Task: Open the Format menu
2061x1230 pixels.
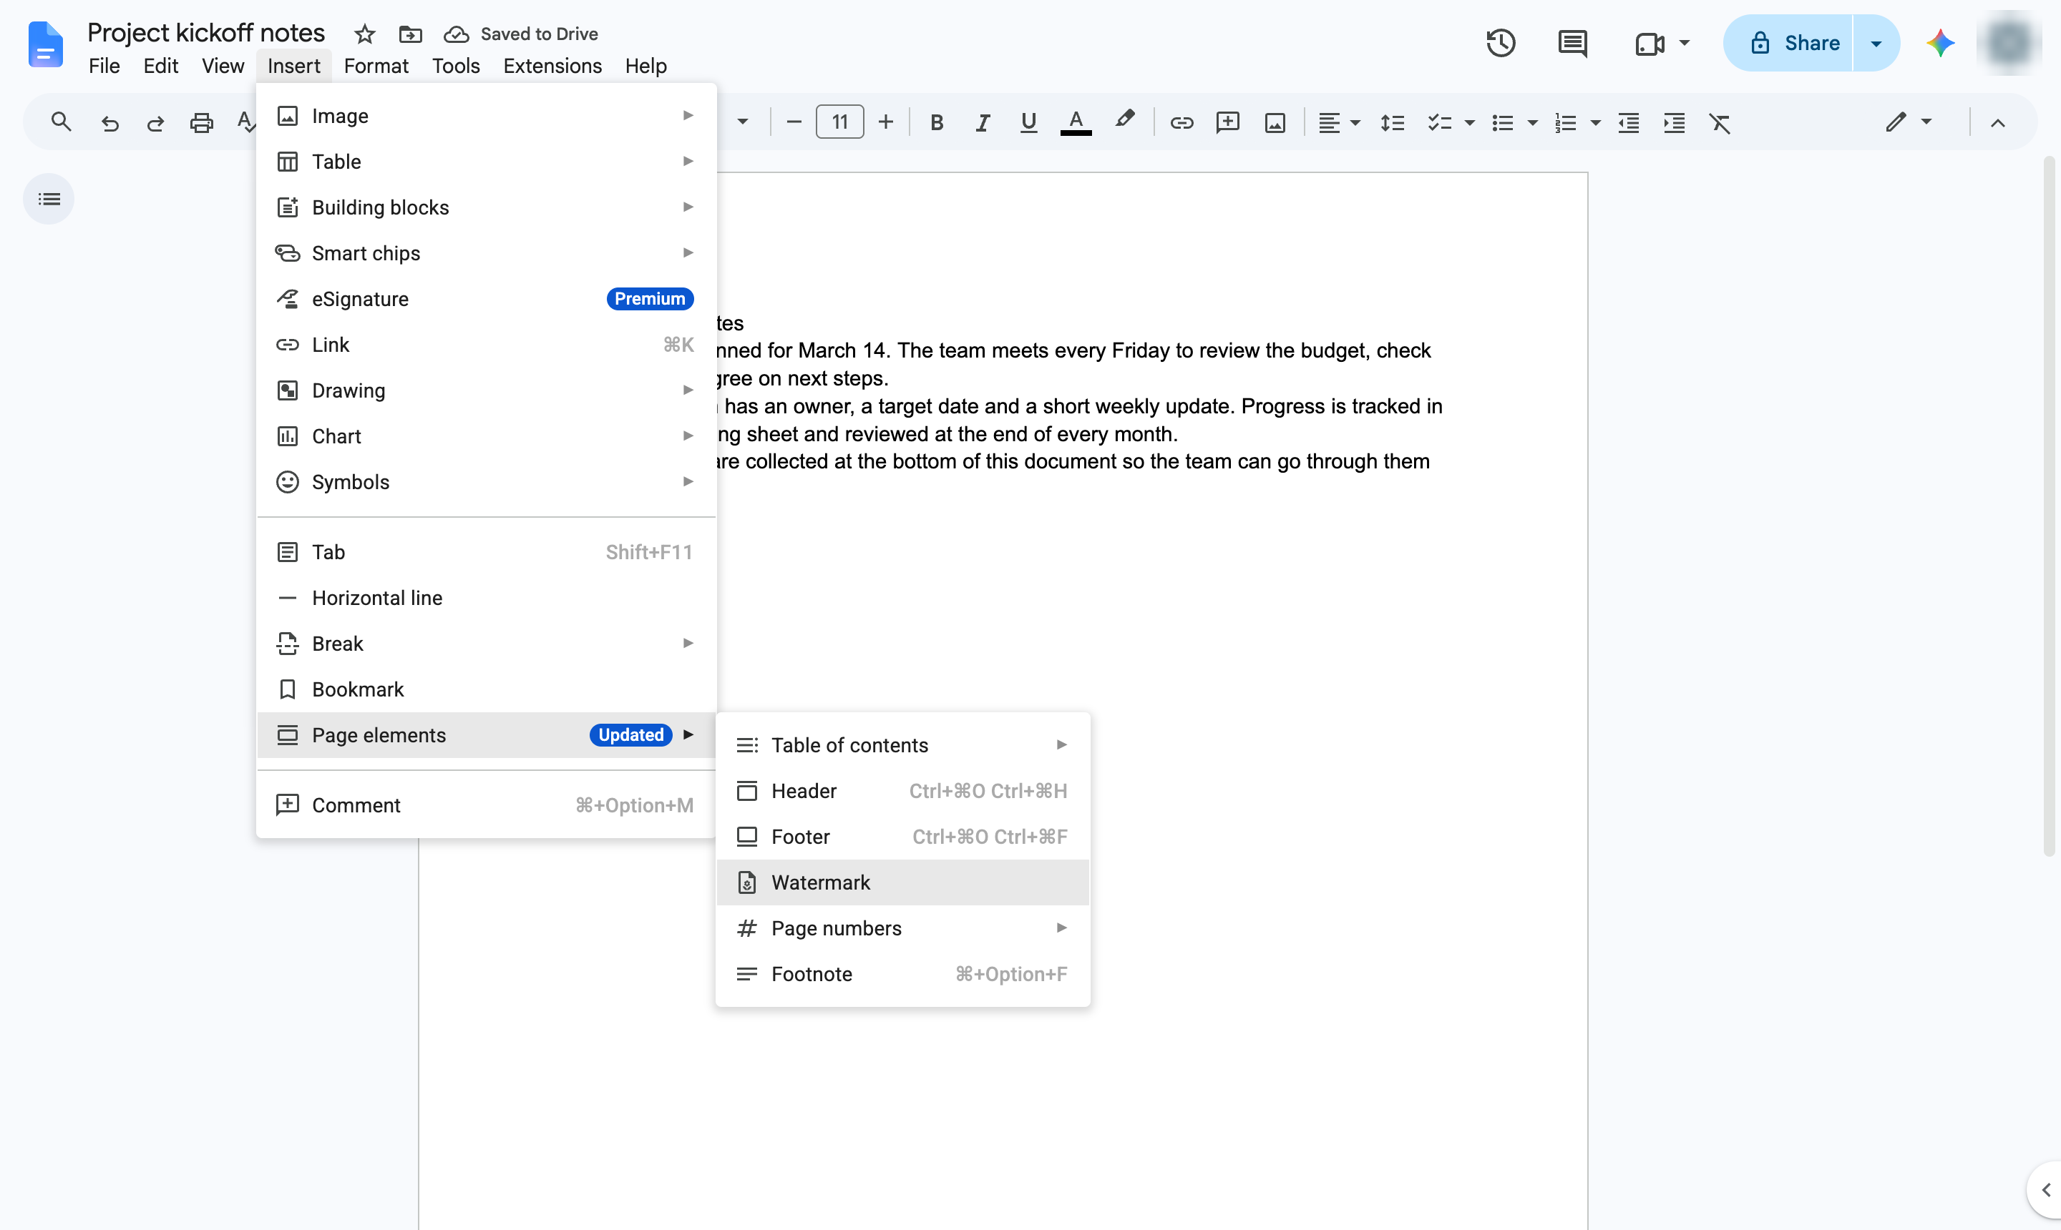Action: (x=376, y=66)
